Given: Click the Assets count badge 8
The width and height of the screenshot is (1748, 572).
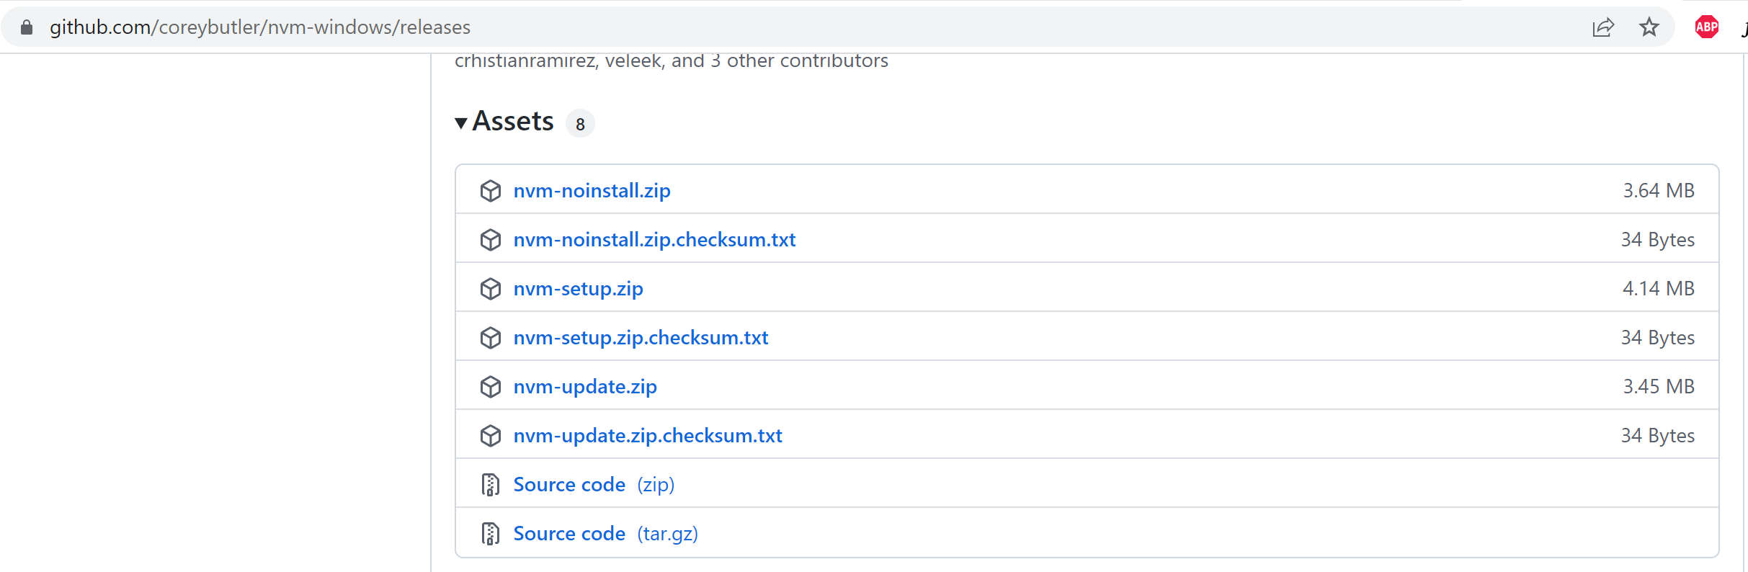Looking at the screenshot, I should click(x=580, y=124).
